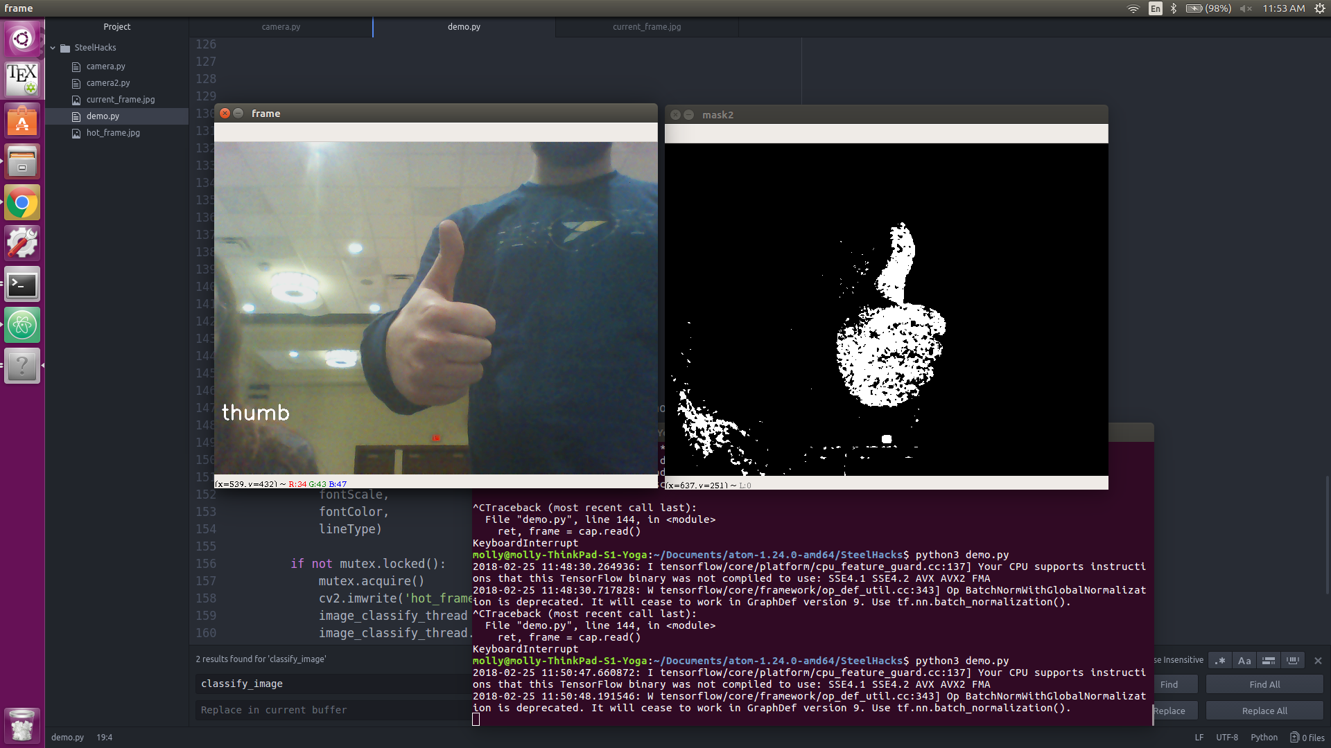Close the find and replace panel
Screen dimensions: 1331x748
pos(1318,661)
